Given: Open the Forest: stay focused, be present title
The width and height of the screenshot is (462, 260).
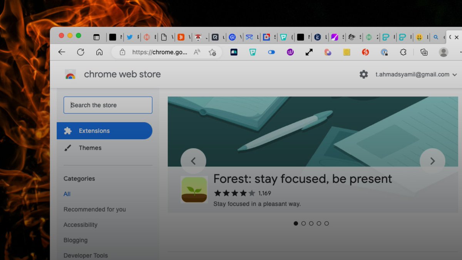Looking at the screenshot, I should tap(303, 179).
